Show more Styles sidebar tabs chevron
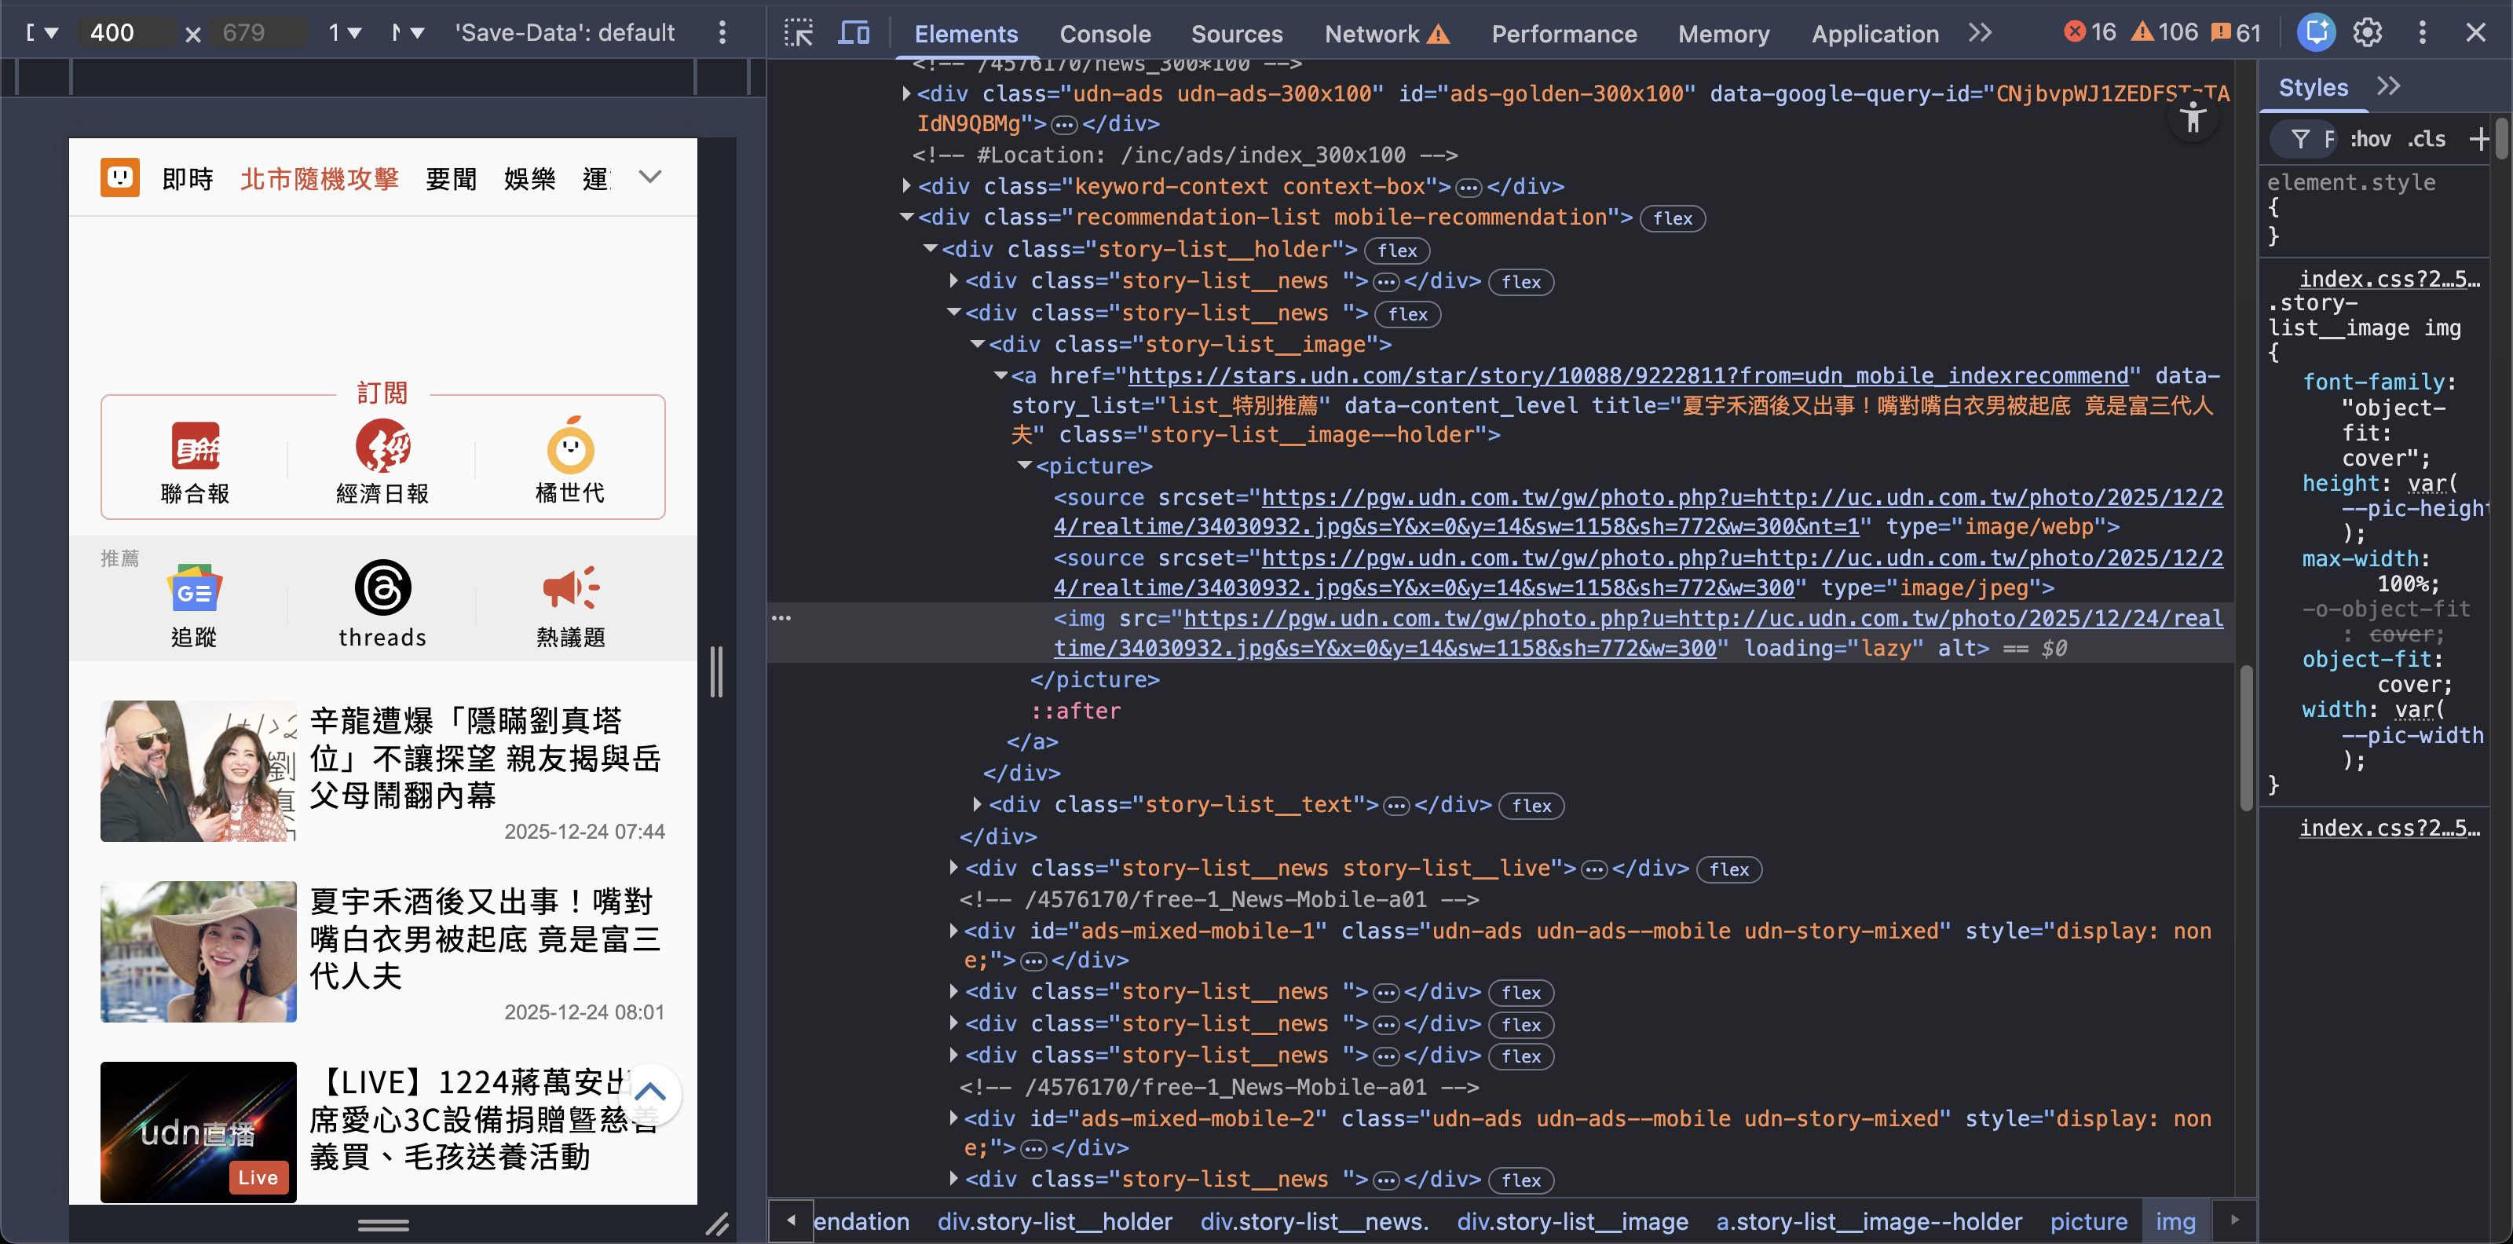Image resolution: width=2513 pixels, height=1244 pixels. [2388, 87]
